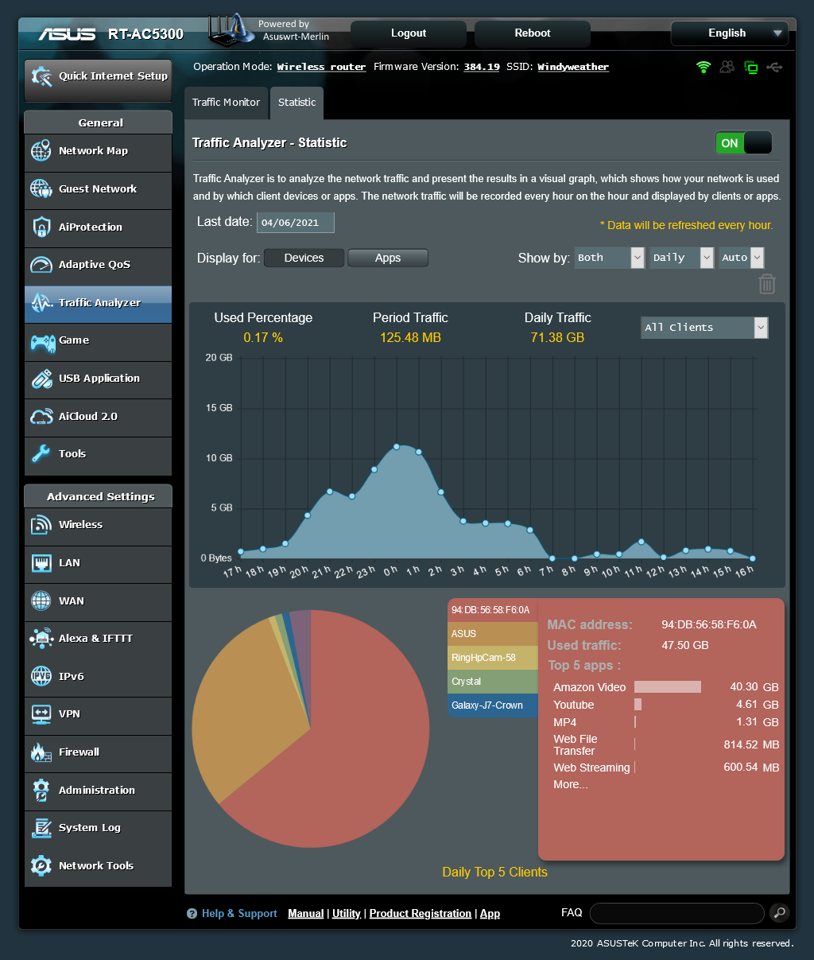The width and height of the screenshot is (814, 960).
Task: Click the USB status icon in header
Action: [x=774, y=68]
